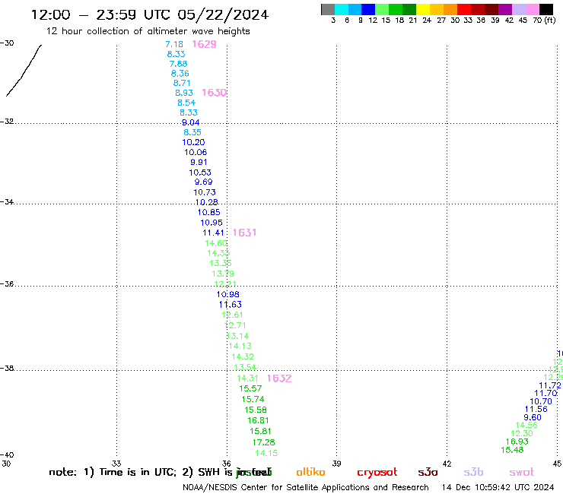Click the pink legend swatch before black

coord(533,9)
